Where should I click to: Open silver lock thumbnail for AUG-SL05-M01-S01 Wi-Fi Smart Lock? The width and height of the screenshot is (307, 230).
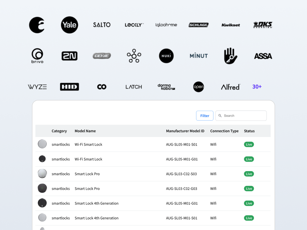(42, 144)
